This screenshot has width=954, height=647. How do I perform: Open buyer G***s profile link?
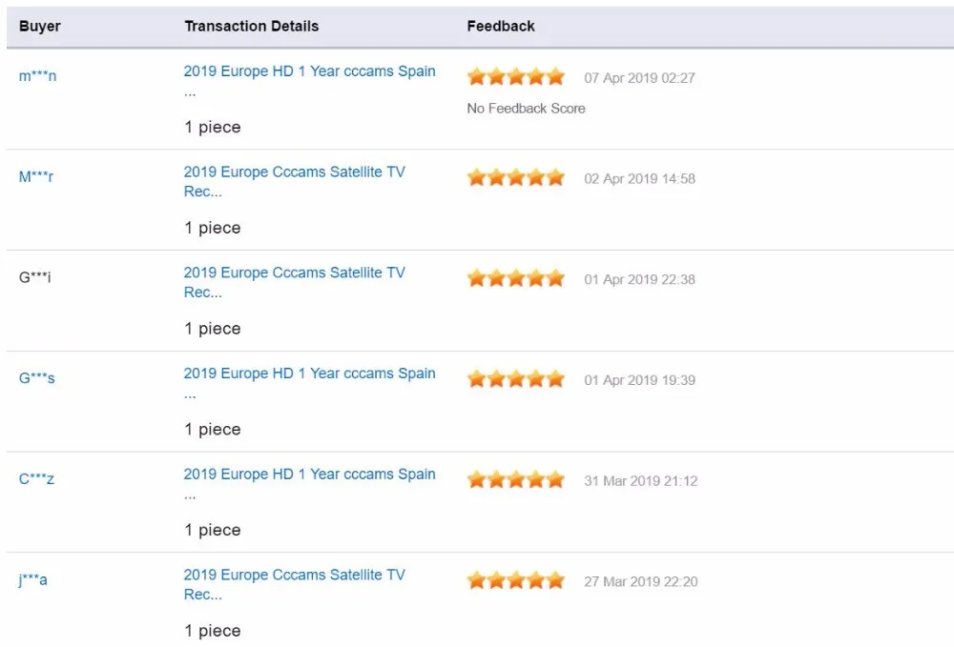[37, 378]
